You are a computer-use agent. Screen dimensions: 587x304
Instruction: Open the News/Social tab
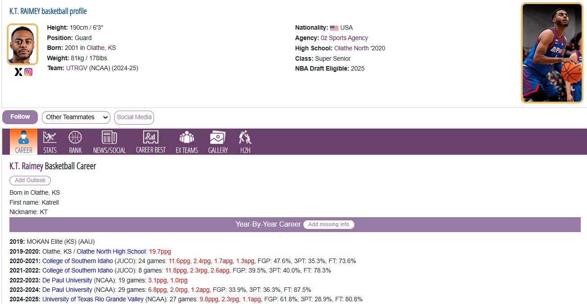point(109,142)
